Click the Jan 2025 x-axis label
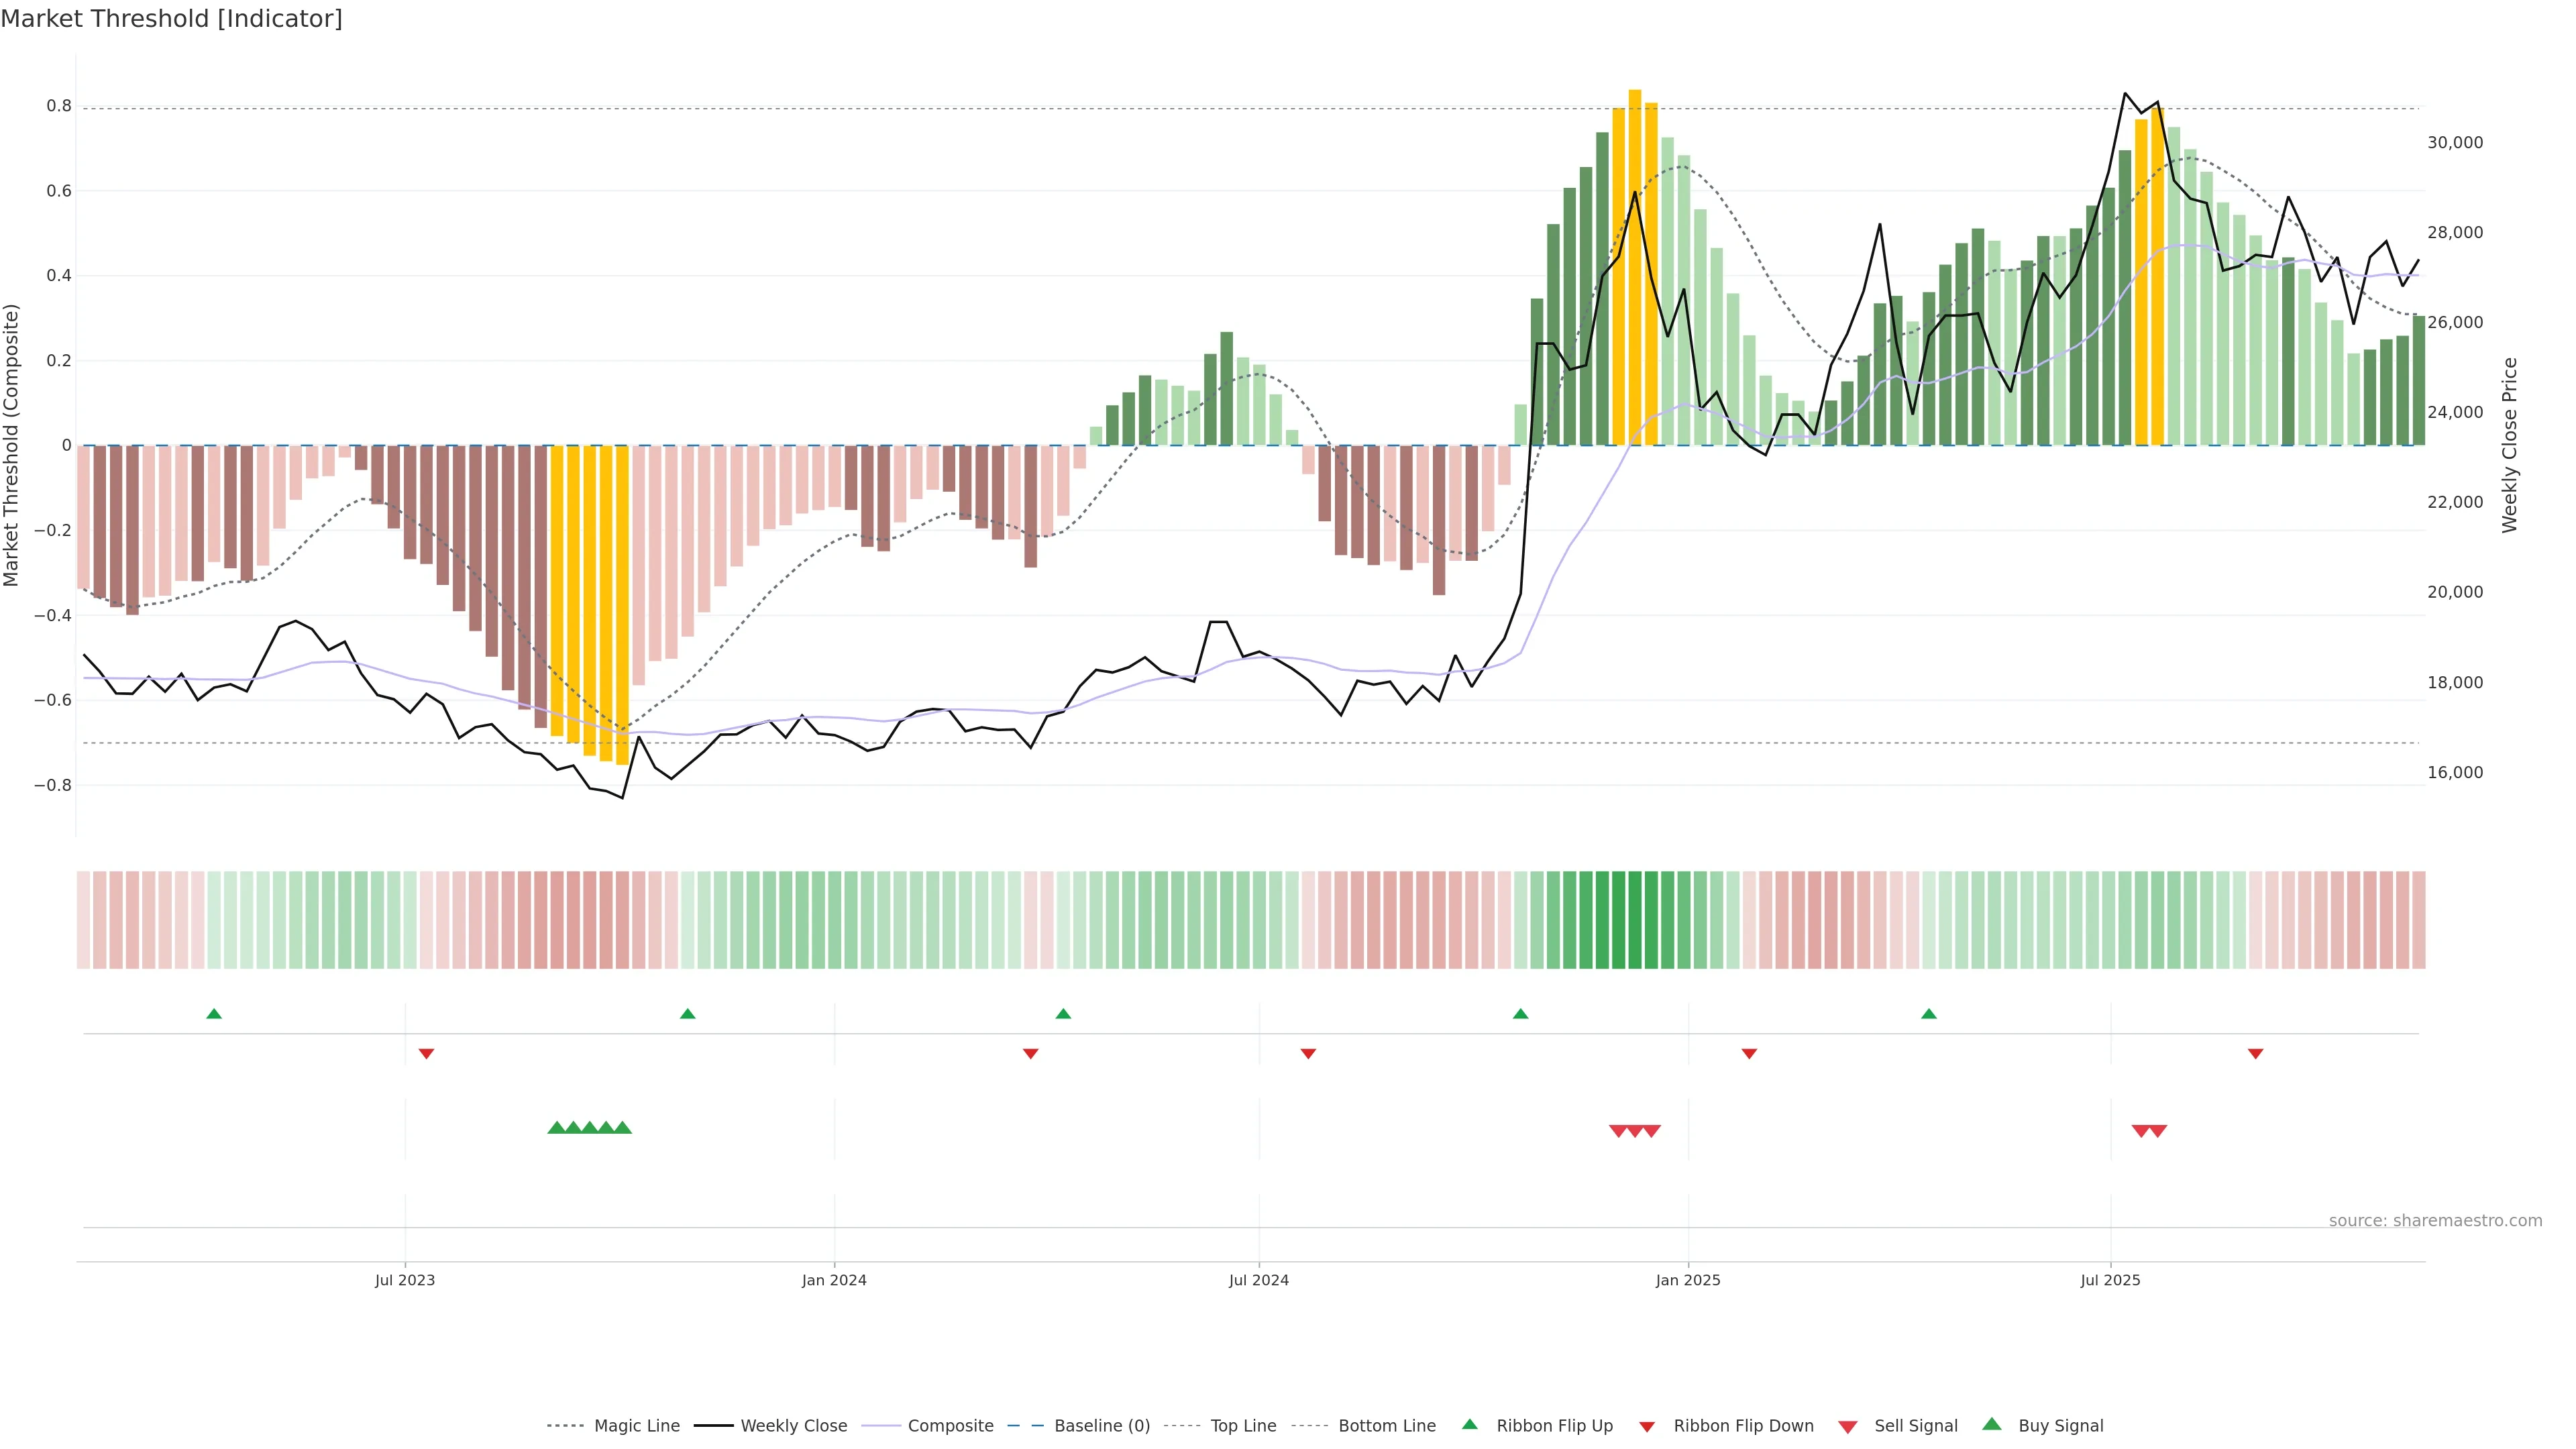 tap(1688, 1280)
